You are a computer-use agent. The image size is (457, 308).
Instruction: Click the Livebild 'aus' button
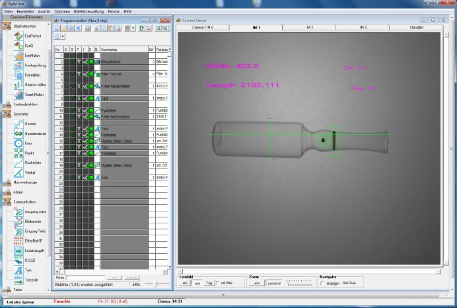pyautogui.click(x=197, y=283)
